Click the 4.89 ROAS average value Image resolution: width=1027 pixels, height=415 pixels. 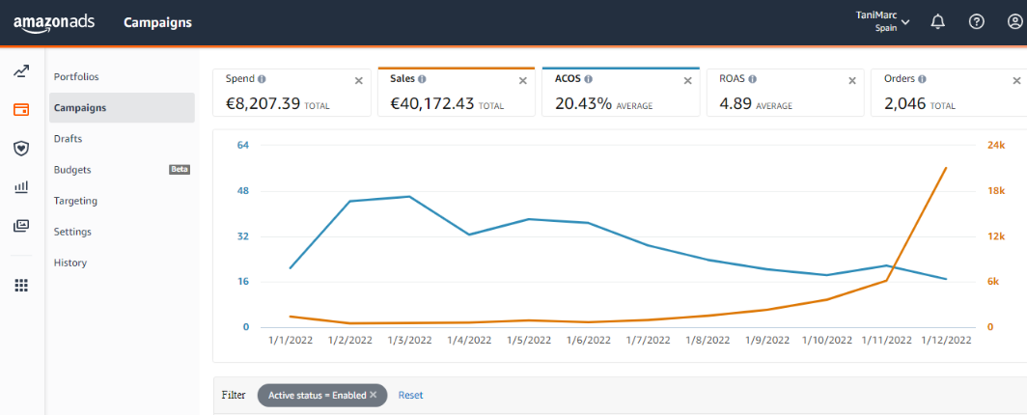[x=735, y=103]
